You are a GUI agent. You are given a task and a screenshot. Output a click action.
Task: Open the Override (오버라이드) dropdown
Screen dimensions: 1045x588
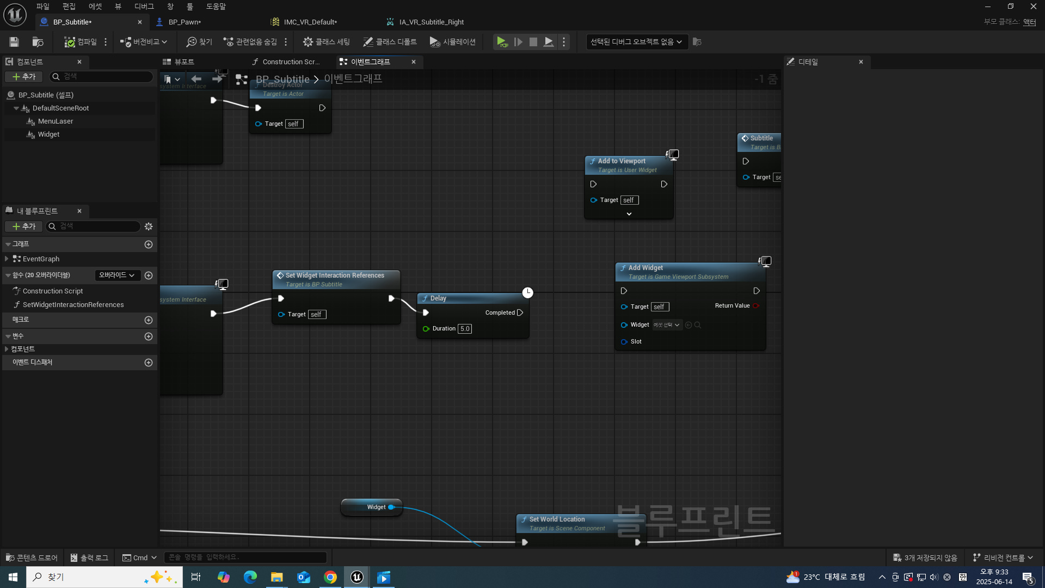coord(117,275)
